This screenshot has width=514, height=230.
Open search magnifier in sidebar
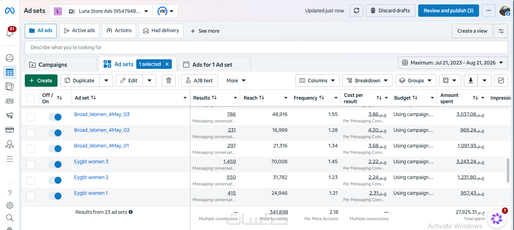coord(10,218)
